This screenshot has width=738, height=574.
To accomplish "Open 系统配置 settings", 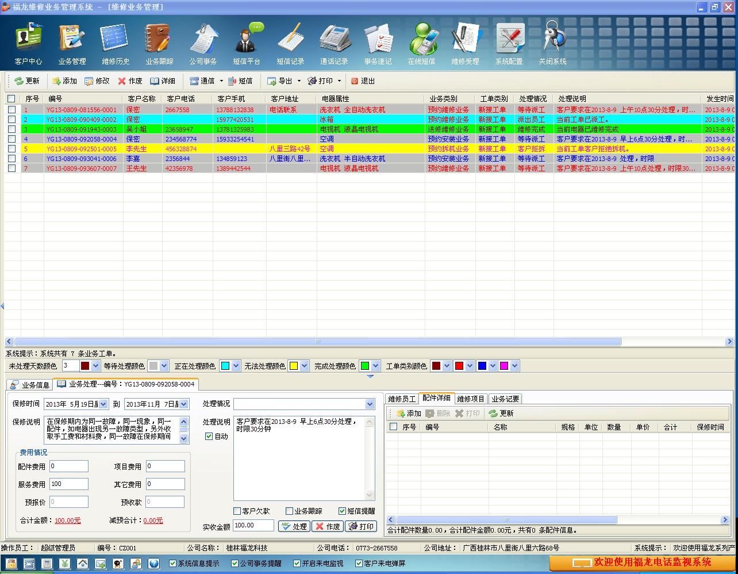I will coord(509,44).
